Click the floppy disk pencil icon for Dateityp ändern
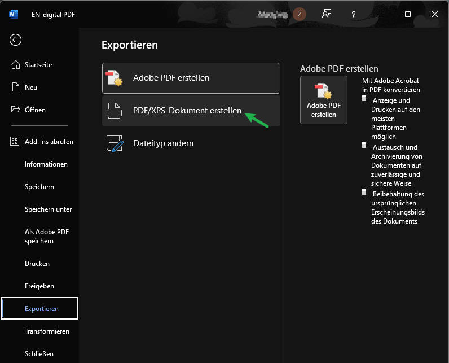Viewport: 449px width, 363px height. [x=115, y=143]
